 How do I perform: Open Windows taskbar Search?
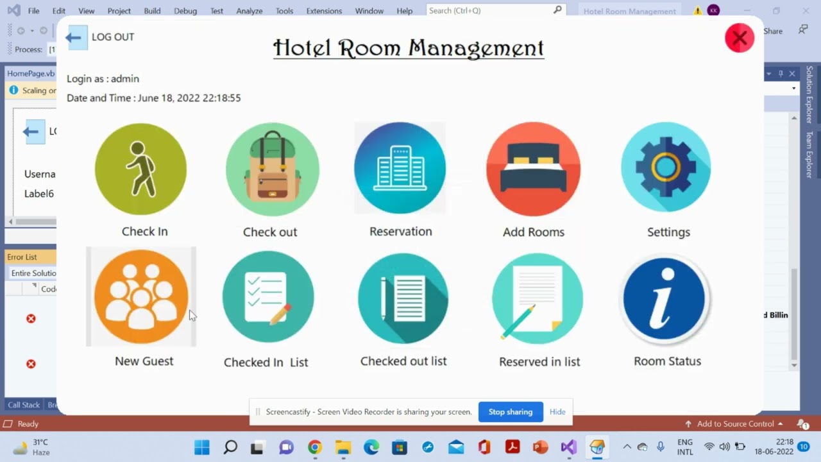pos(230,447)
